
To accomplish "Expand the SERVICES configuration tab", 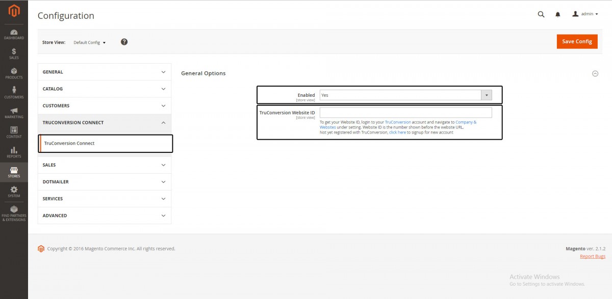I will (105, 199).
